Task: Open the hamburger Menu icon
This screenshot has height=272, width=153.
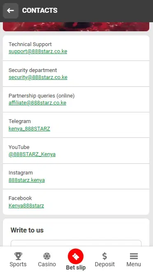Action: coord(134,256)
